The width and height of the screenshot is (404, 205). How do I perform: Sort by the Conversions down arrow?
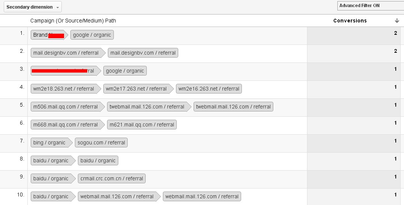click(397, 21)
